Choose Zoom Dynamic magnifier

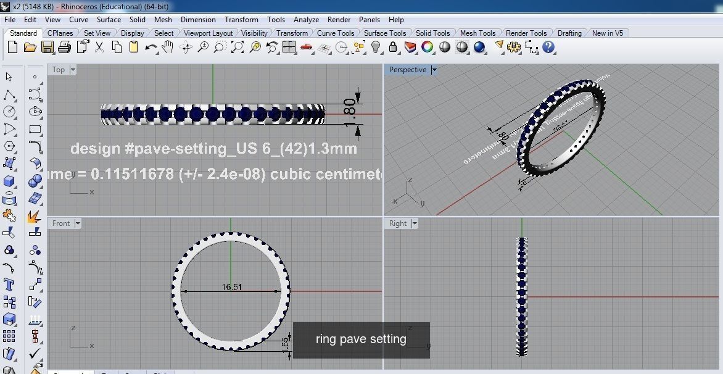coord(203,47)
